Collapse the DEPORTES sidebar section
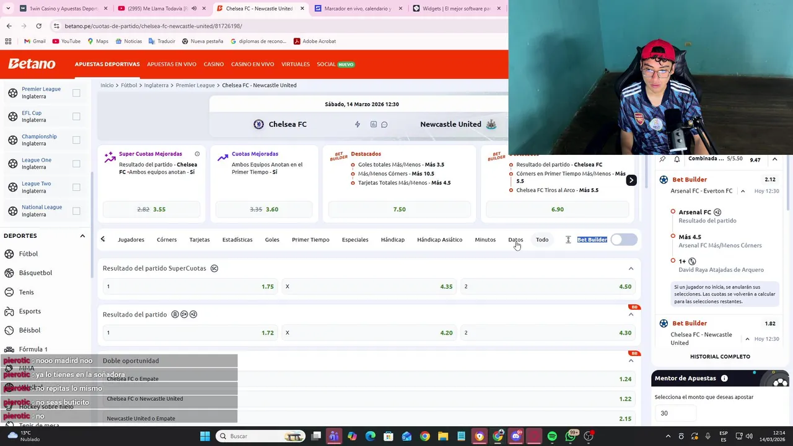The width and height of the screenshot is (793, 446). pos(82,236)
